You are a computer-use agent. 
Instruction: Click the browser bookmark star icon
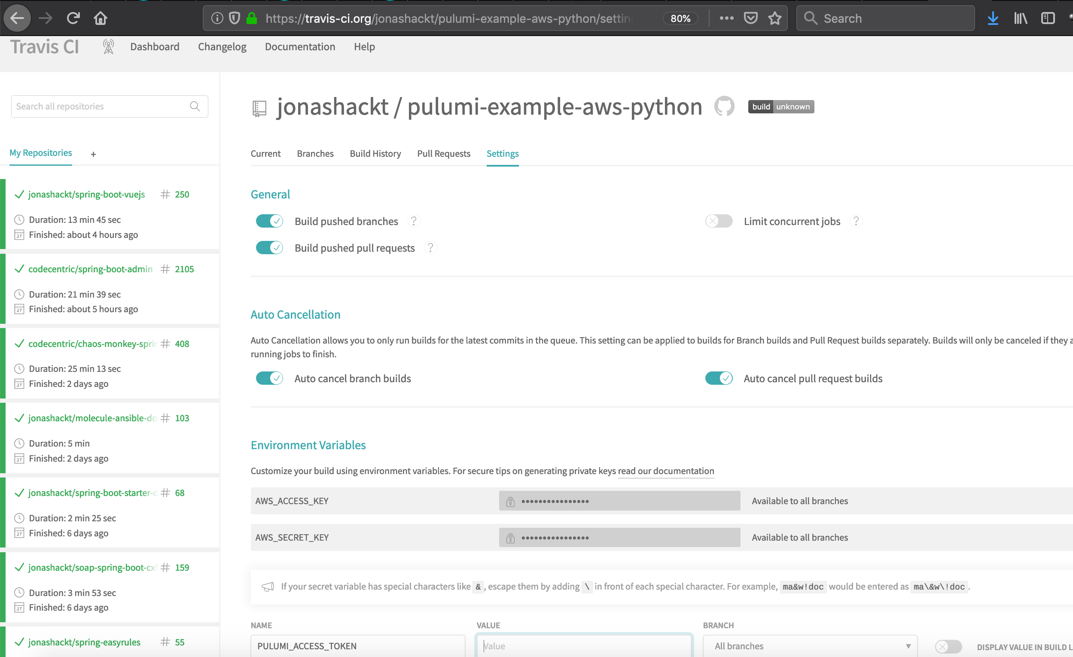(775, 18)
